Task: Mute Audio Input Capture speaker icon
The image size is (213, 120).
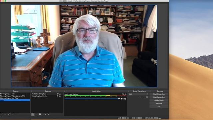Action: click(122, 99)
